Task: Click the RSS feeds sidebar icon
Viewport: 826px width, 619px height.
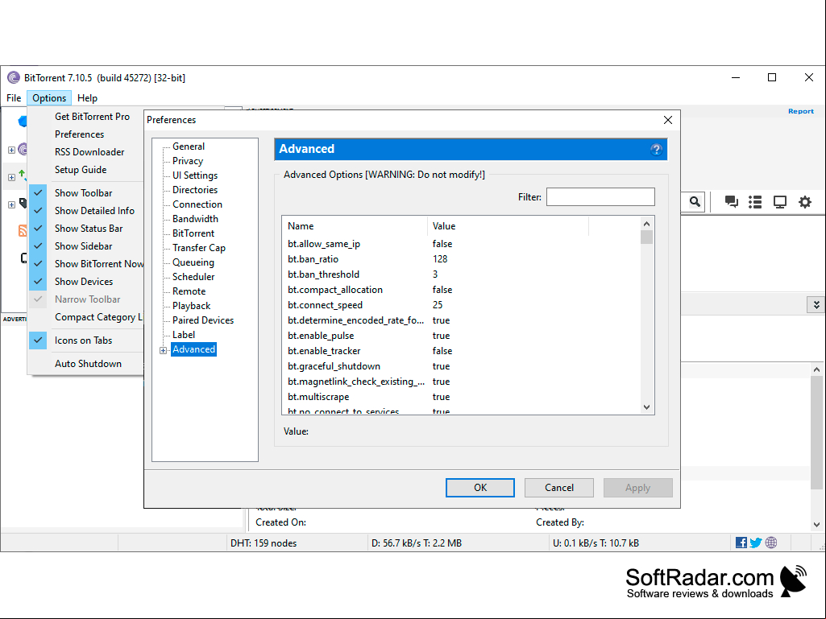Action: [23, 230]
